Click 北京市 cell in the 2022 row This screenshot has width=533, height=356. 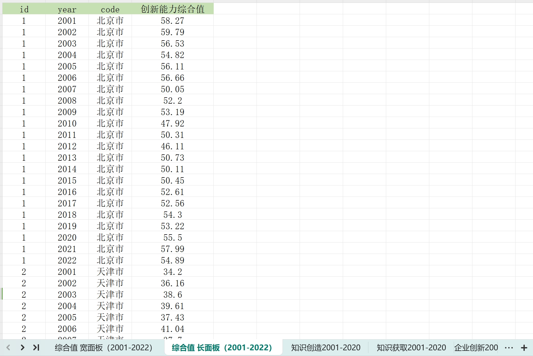[110, 260]
